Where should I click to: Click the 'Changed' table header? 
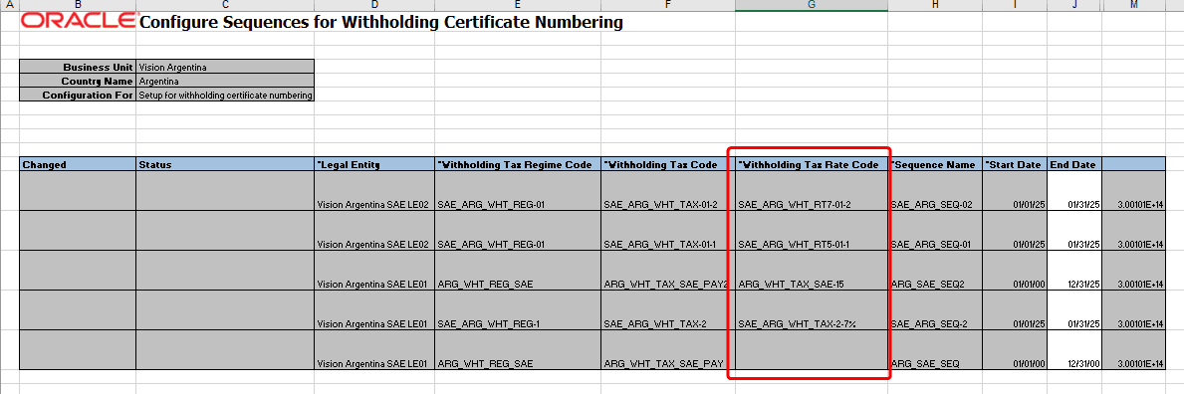(78, 164)
